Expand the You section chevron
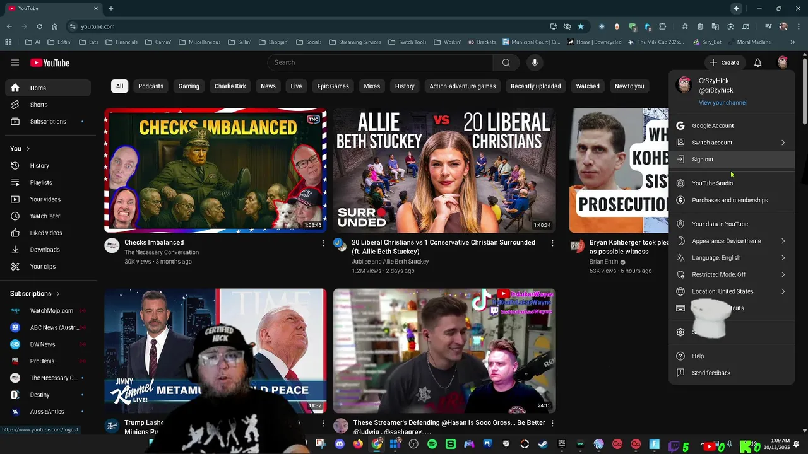The image size is (808, 454). pyautogui.click(x=28, y=149)
